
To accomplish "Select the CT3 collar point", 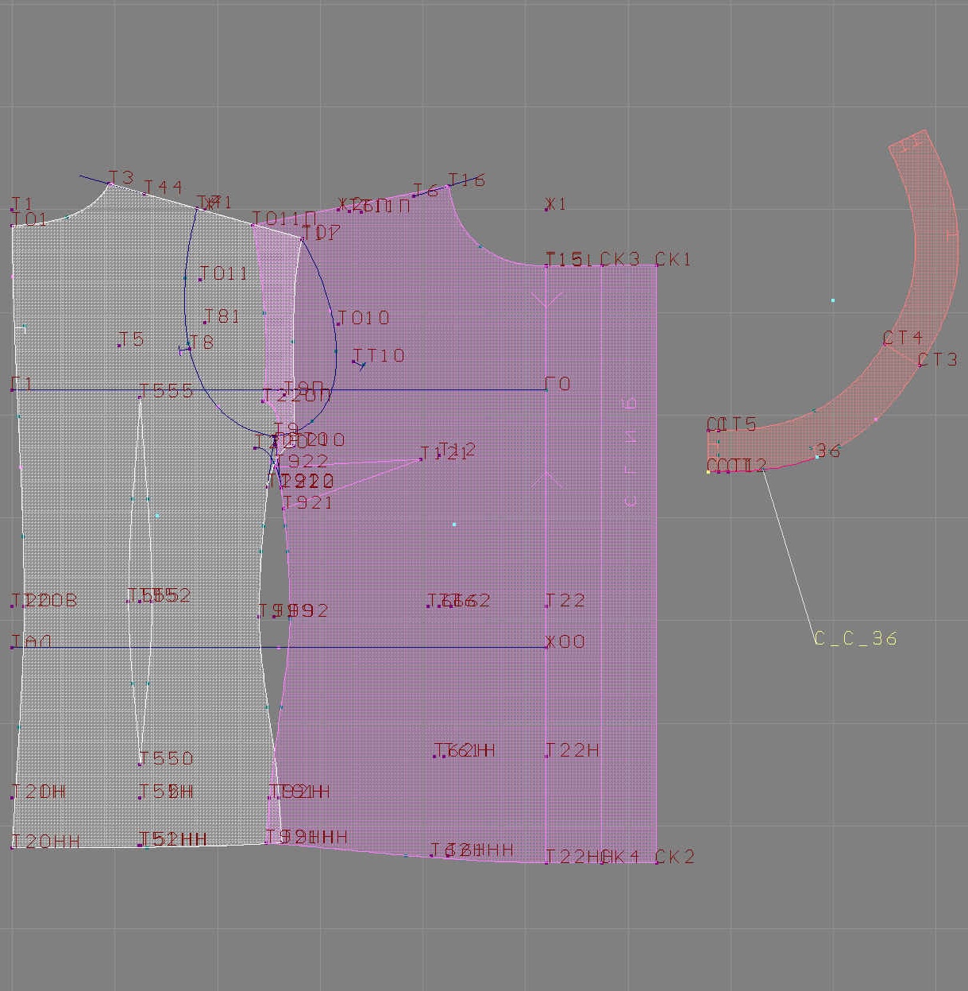I will point(920,365).
